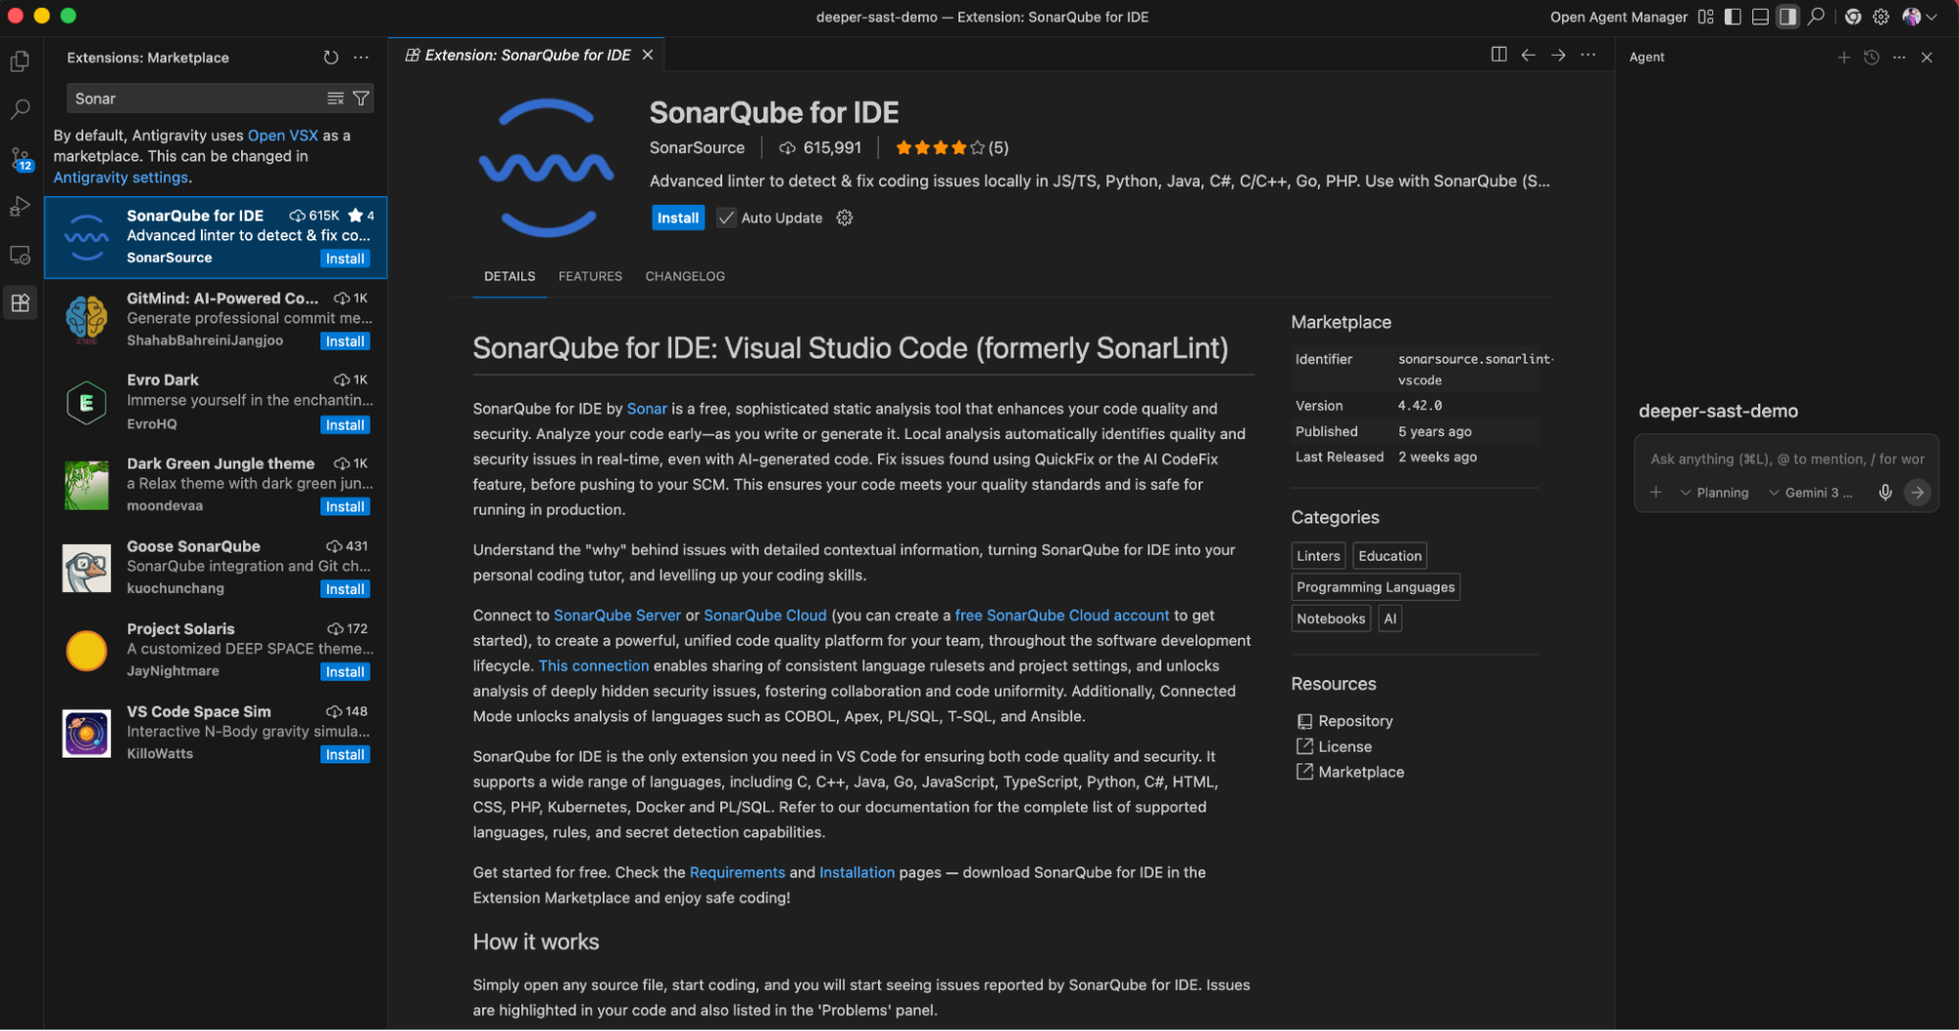Open the Gemini model selector dropdown
The width and height of the screenshot is (1959, 1031).
tap(1811, 492)
